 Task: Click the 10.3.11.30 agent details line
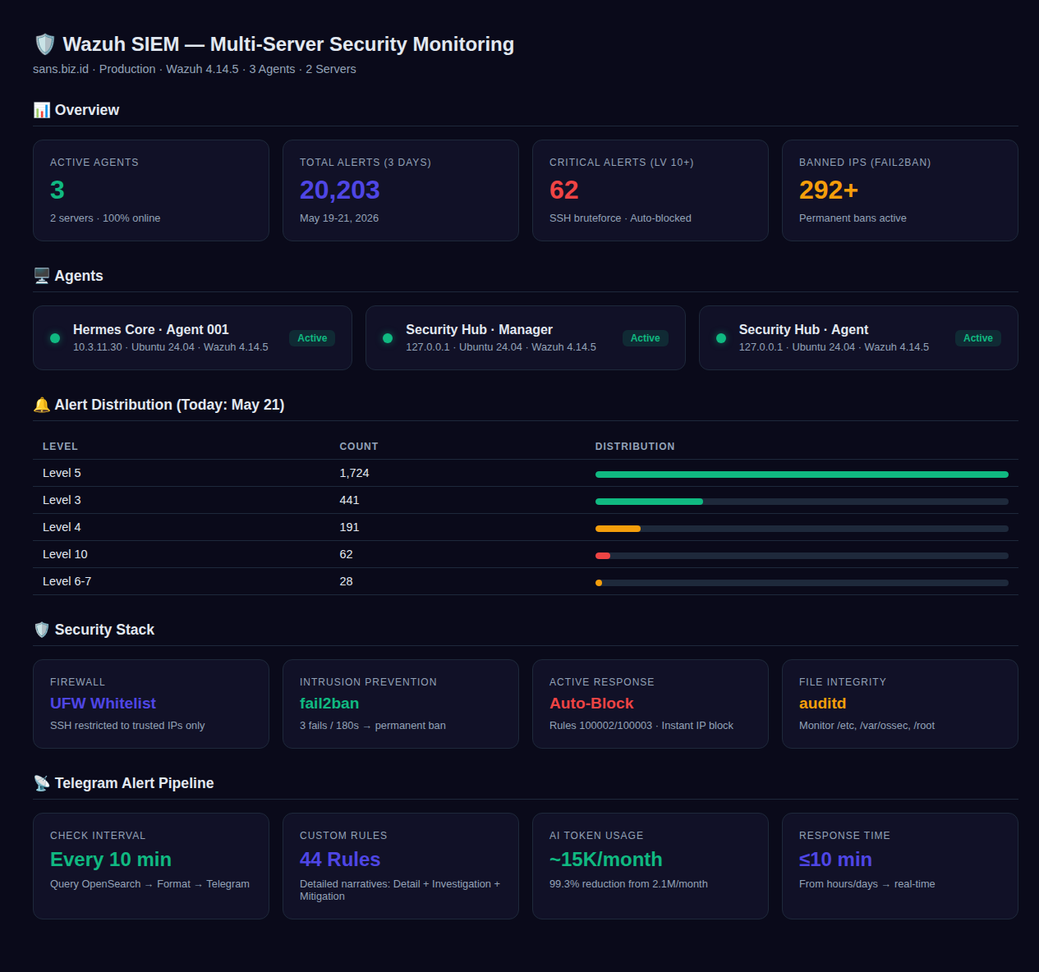click(x=171, y=347)
